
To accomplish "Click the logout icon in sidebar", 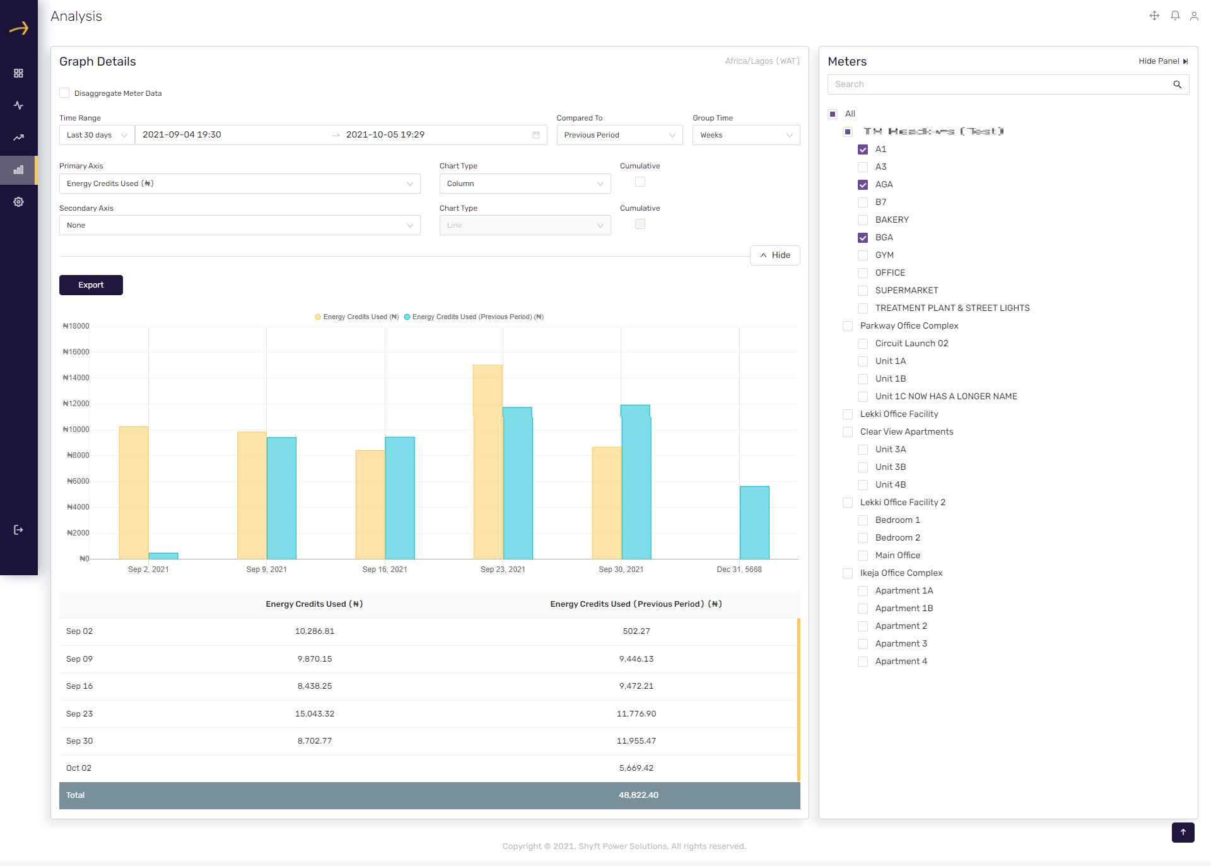I will point(18,530).
